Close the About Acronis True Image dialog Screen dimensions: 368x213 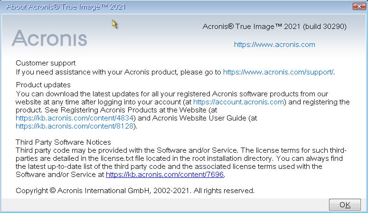point(359,6)
